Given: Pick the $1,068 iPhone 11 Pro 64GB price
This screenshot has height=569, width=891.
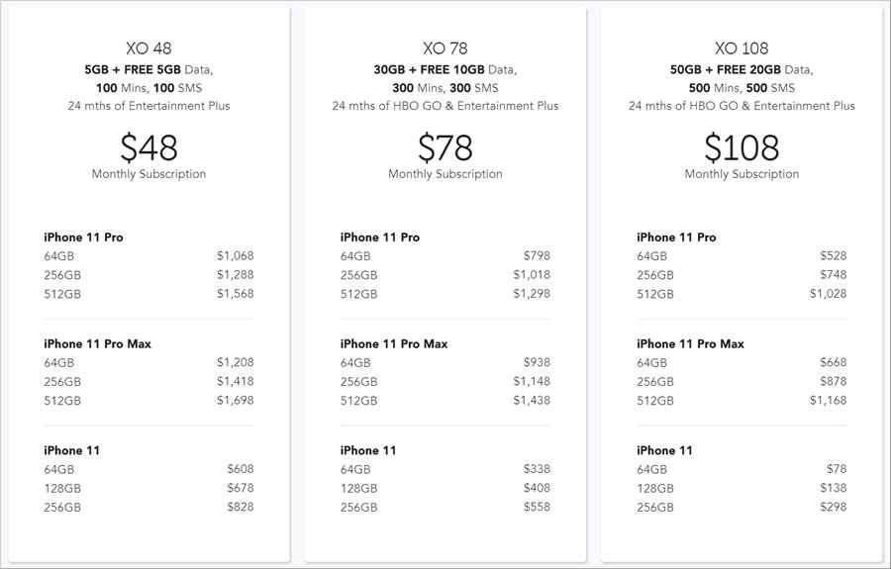Looking at the screenshot, I should [236, 256].
